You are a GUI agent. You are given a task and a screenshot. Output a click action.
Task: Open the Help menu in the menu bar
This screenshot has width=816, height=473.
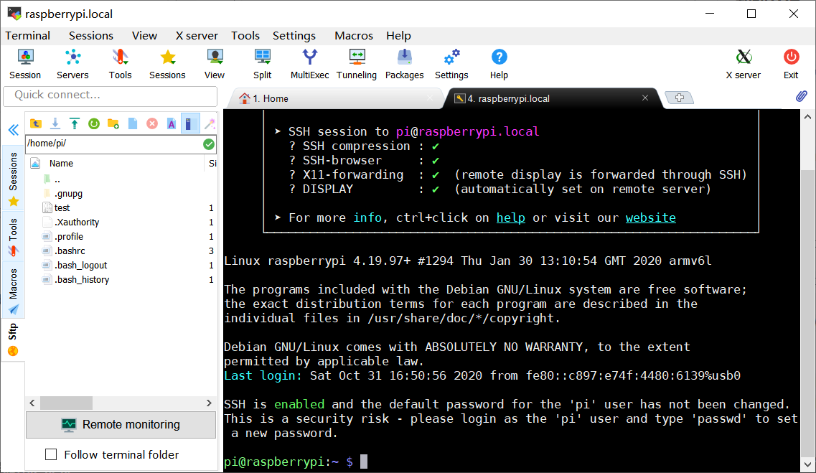coord(398,35)
